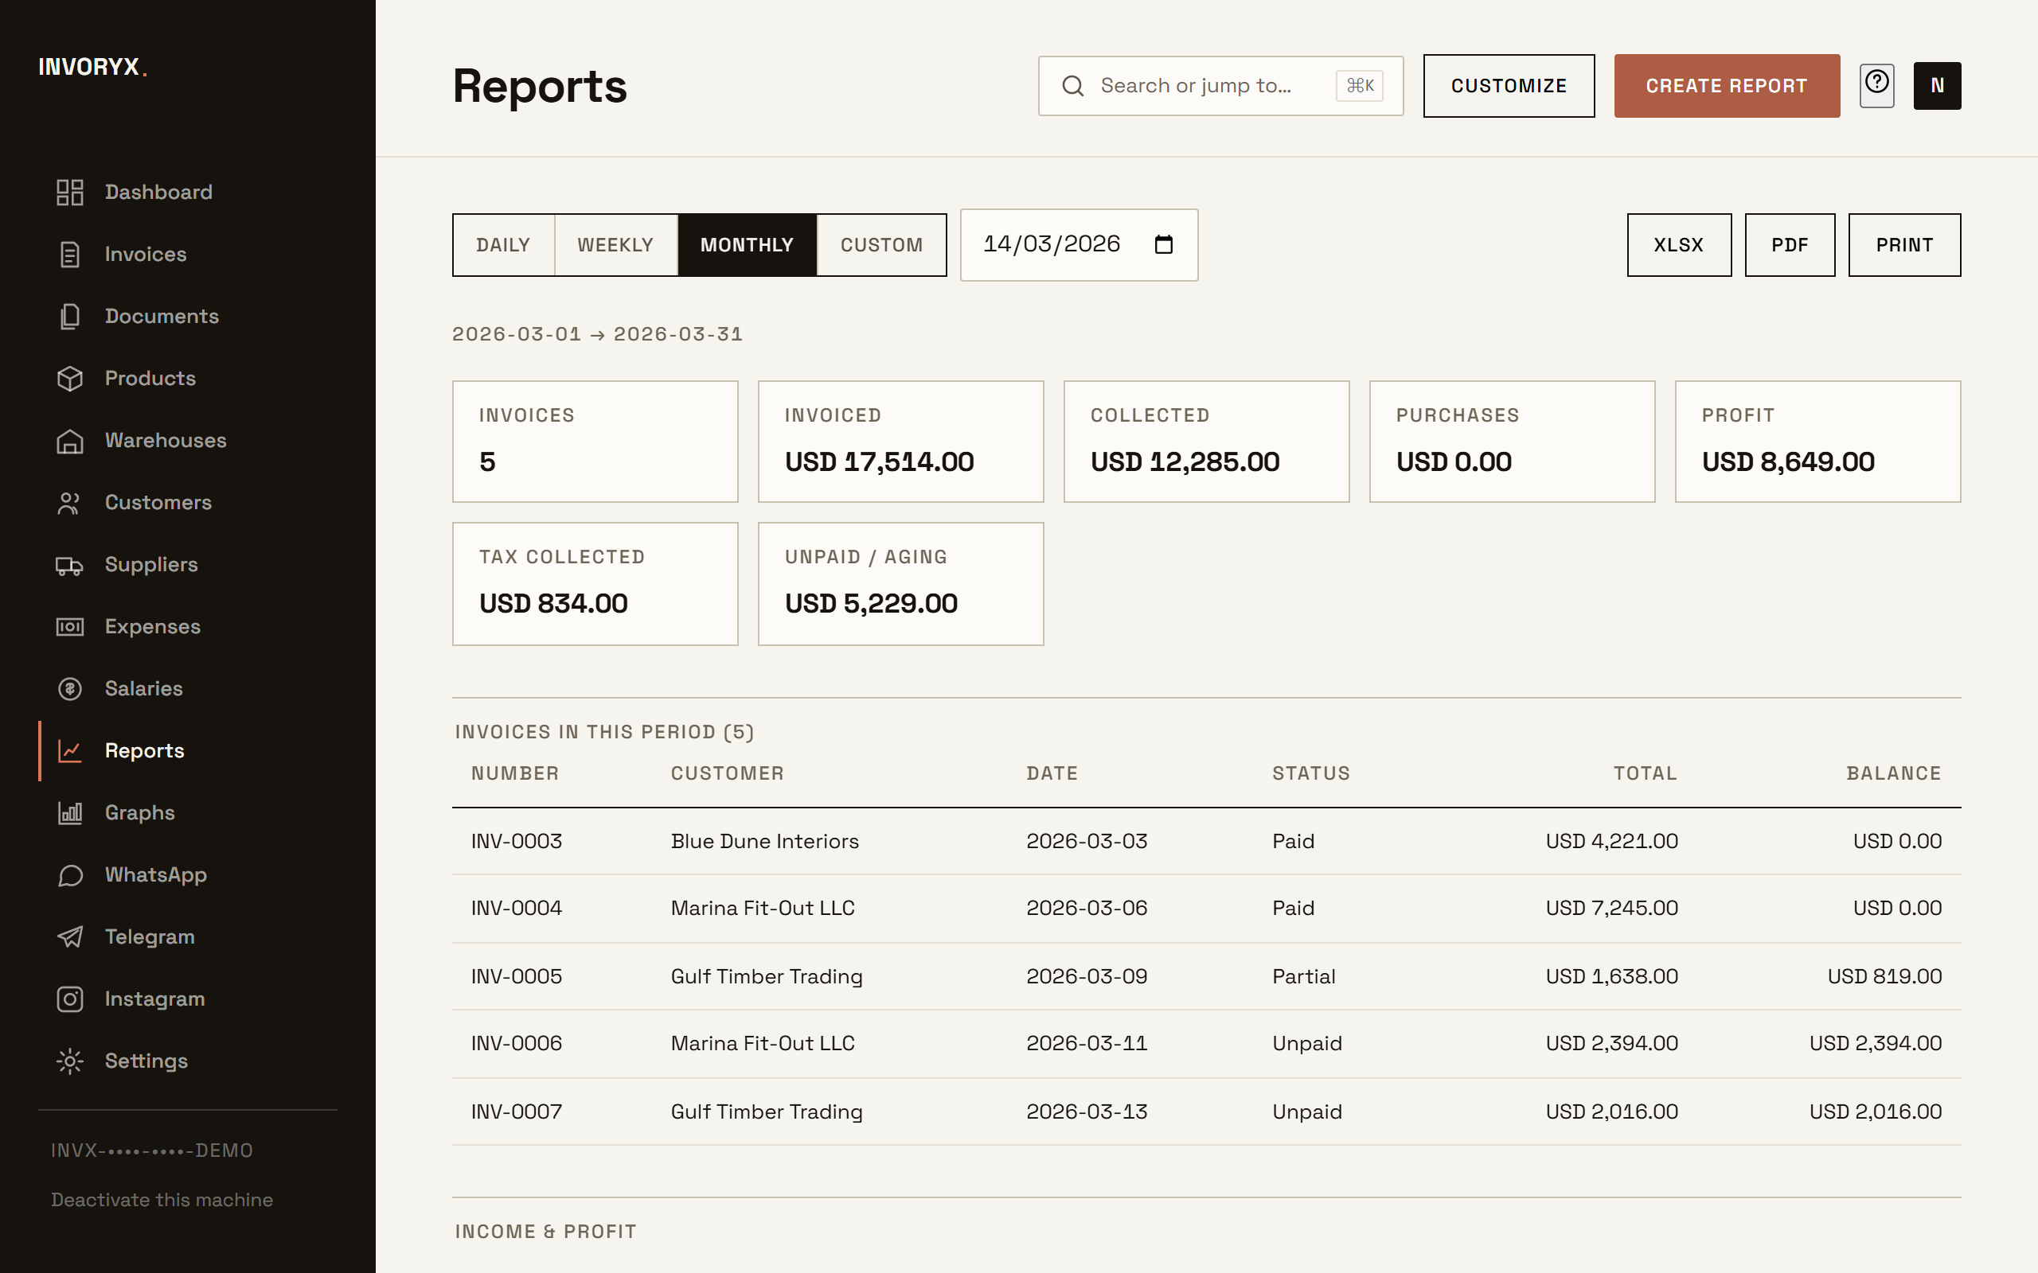
Task: Focus the Search or jump to field
Action: (x=1220, y=86)
